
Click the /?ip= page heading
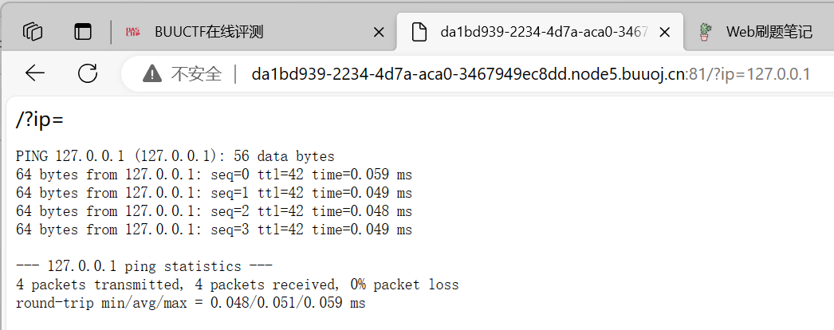(x=40, y=120)
